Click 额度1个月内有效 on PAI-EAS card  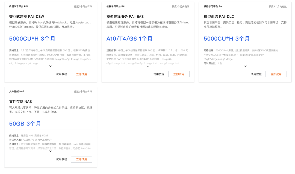181,7
